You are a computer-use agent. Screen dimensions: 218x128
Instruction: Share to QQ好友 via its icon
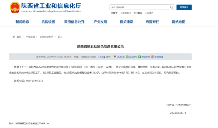coord(115,57)
